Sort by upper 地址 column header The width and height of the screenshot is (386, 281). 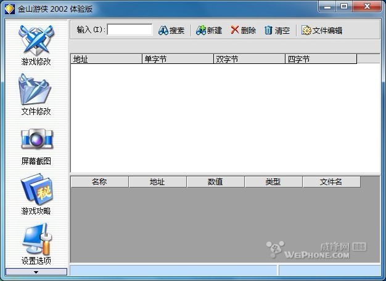[x=106, y=59]
